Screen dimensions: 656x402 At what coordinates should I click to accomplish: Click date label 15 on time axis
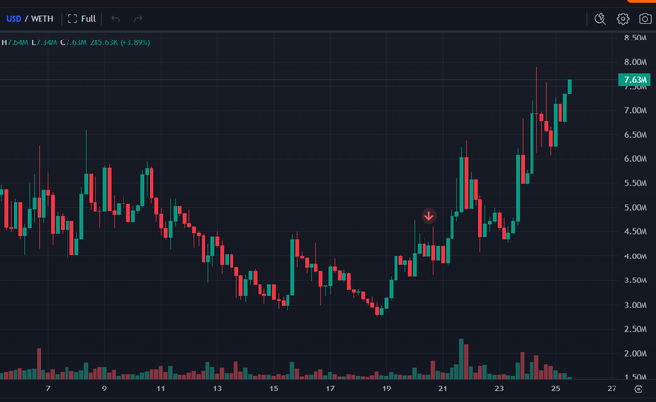point(274,389)
